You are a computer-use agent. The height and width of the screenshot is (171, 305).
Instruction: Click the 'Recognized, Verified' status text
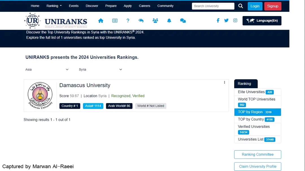tap(128, 96)
